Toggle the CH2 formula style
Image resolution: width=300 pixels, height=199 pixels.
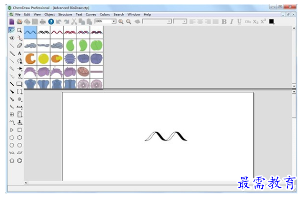click(247, 21)
